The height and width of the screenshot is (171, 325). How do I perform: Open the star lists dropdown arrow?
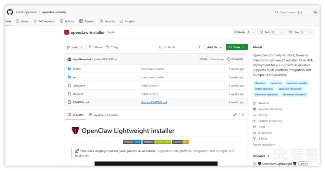tap(310, 32)
